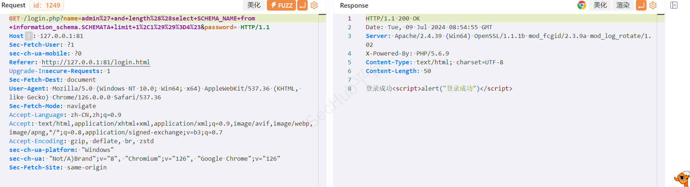Click the HTTP/1.1 200 OK response line

[393, 19]
